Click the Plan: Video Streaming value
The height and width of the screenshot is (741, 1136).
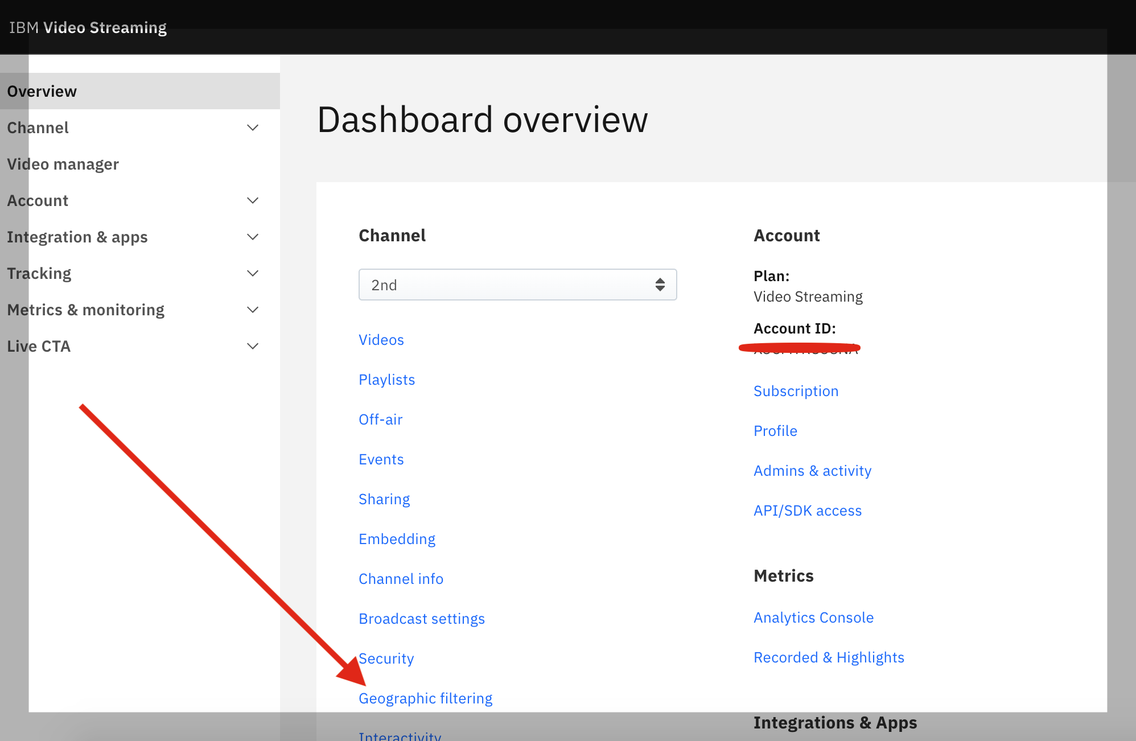808,297
